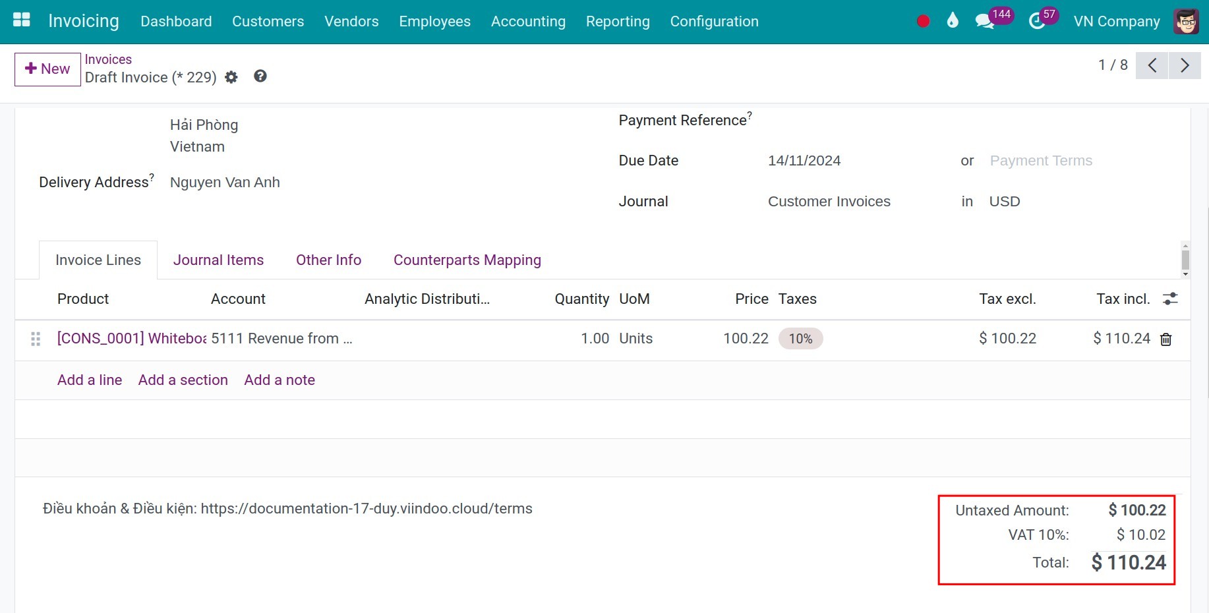Click Add a note link
Screen dimensions: 1209x613
point(280,380)
